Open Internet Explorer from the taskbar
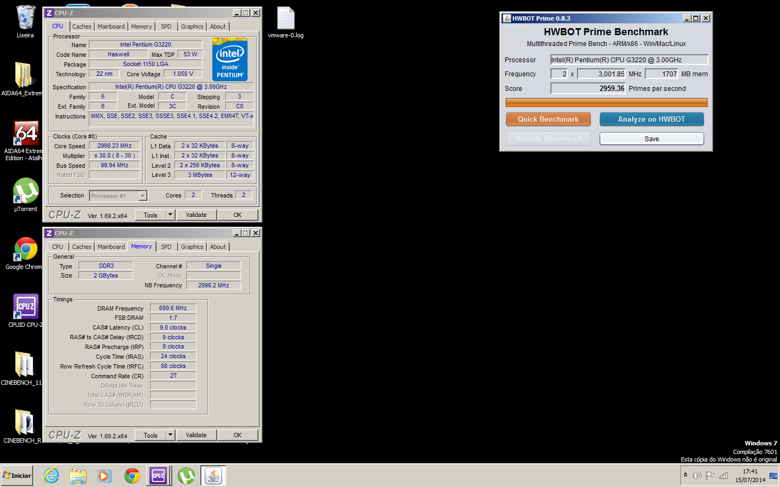This screenshot has width=780, height=487. [51, 476]
